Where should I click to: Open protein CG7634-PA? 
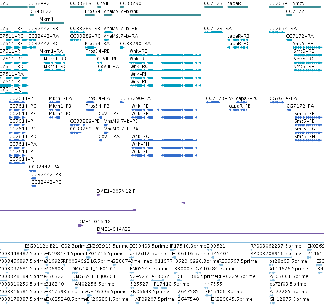pos(283,98)
